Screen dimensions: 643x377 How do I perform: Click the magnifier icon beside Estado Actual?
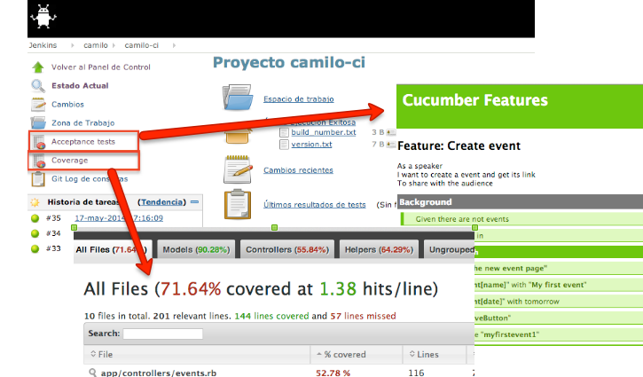point(38,86)
